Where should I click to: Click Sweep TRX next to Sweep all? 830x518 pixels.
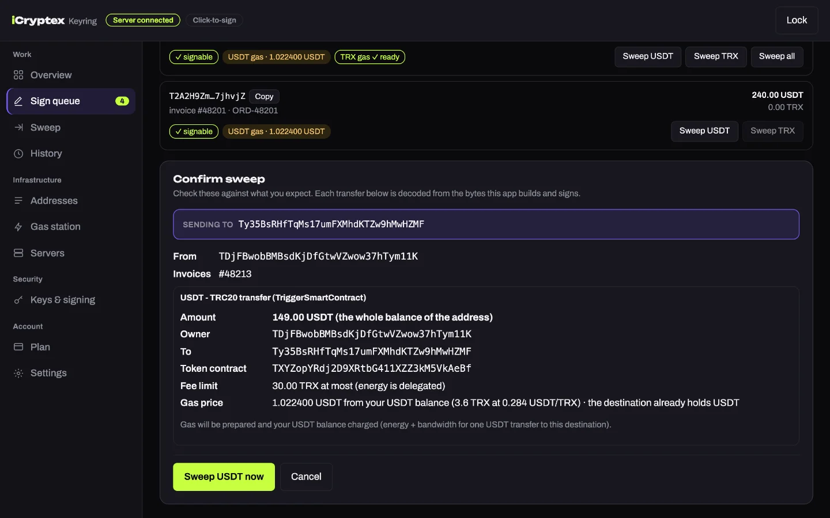(716, 56)
